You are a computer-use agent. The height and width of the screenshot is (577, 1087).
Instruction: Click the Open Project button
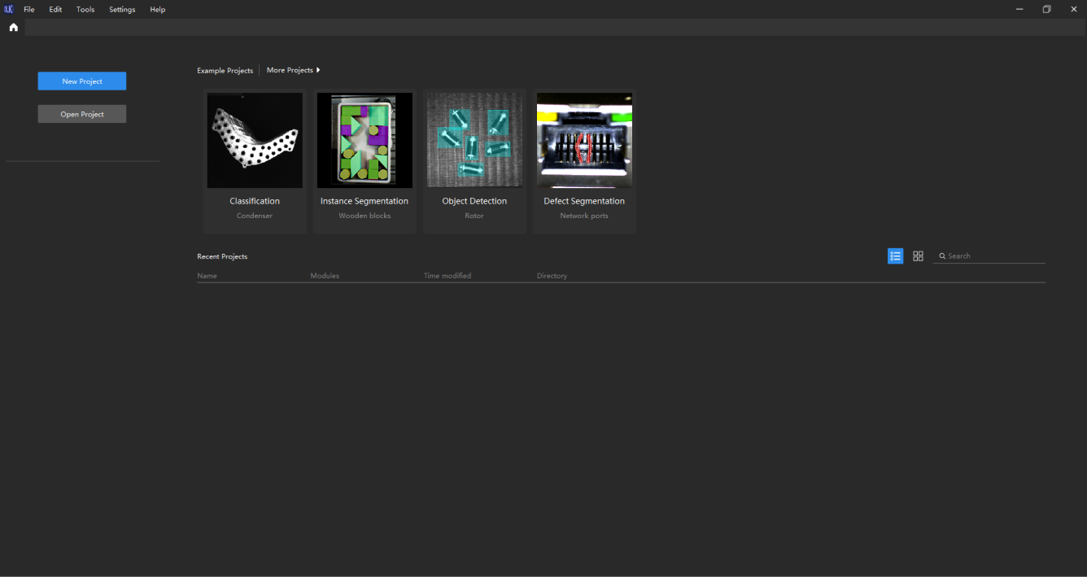82,114
